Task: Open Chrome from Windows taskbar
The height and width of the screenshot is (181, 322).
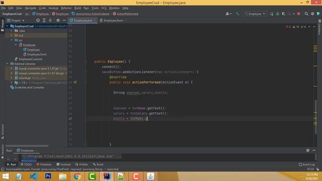Action: pyautogui.click(x=77, y=176)
